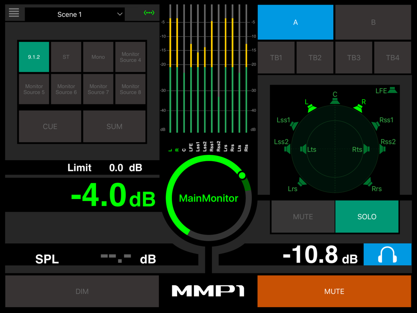This screenshot has height=313, width=417.
Task: Click the MainMonitor volume knob handle
Action: click(x=242, y=175)
